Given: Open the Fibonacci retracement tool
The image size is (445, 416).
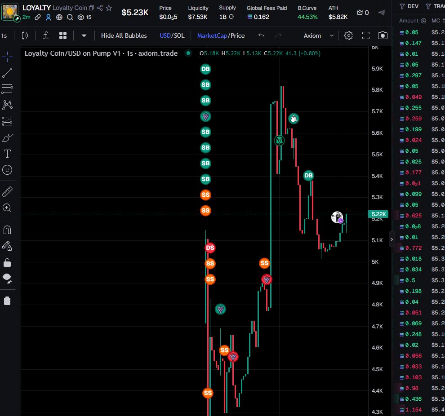Looking at the screenshot, I should [7, 89].
